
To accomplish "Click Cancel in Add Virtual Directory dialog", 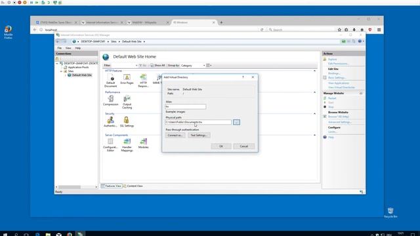I will click(243, 146).
